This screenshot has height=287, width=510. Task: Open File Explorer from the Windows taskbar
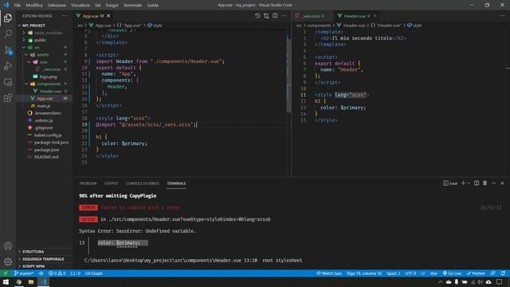(x=31, y=282)
